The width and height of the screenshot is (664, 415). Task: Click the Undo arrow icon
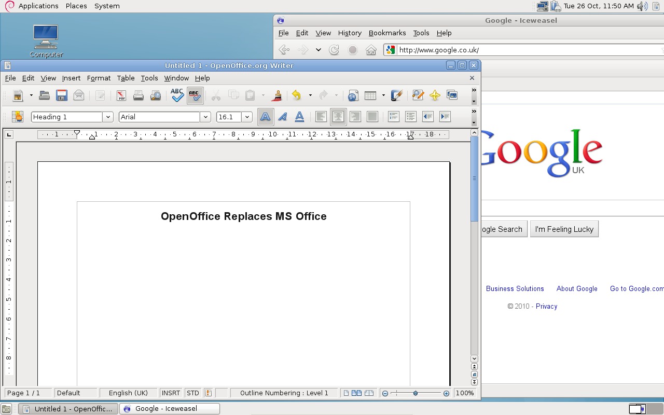pyautogui.click(x=297, y=95)
